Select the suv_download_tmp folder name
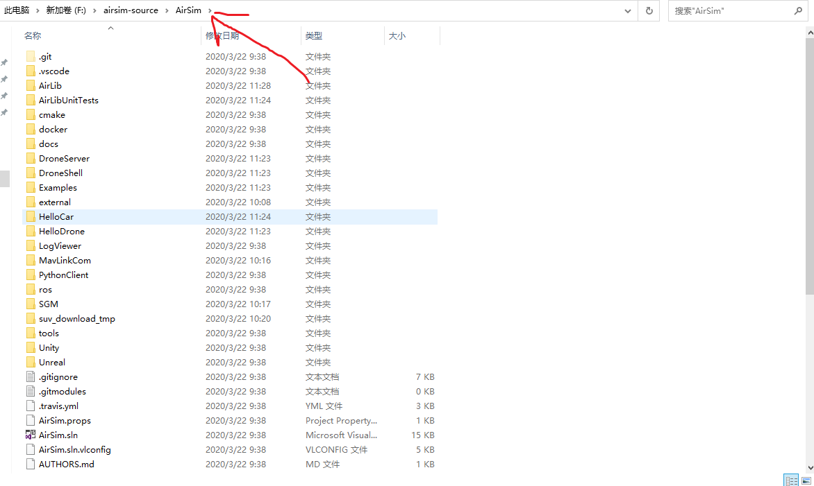 pyautogui.click(x=77, y=318)
